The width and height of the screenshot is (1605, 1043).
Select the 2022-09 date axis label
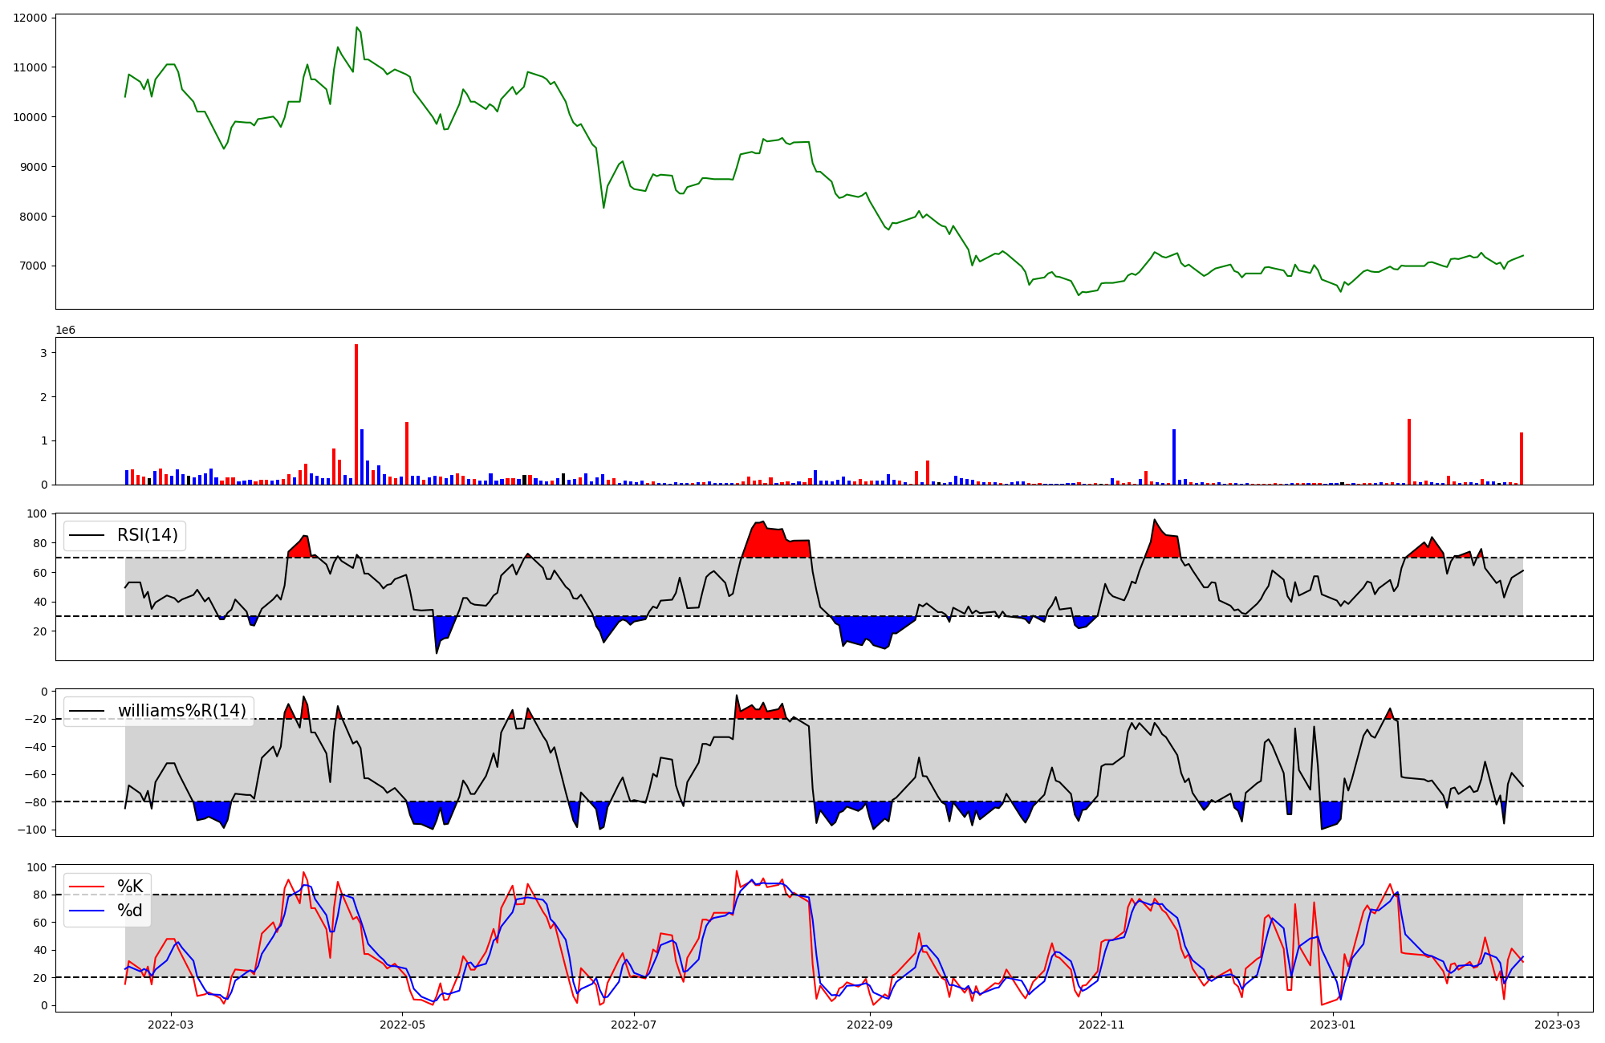[x=869, y=1025]
